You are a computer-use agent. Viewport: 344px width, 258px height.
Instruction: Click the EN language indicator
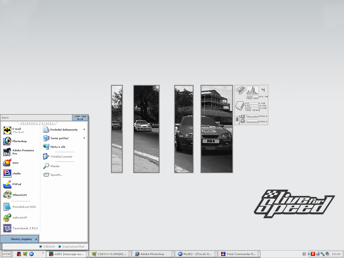coord(304,254)
